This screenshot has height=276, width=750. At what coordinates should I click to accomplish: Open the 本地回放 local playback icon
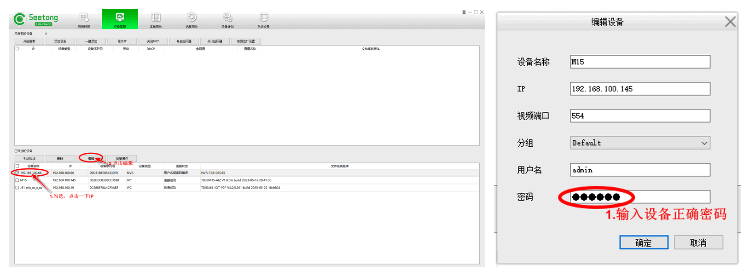click(x=156, y=19)
